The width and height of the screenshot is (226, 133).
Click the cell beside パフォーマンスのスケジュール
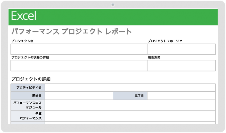130,105
